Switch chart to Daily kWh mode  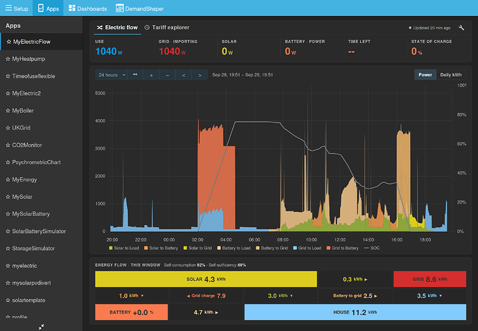tap(451, 75)
